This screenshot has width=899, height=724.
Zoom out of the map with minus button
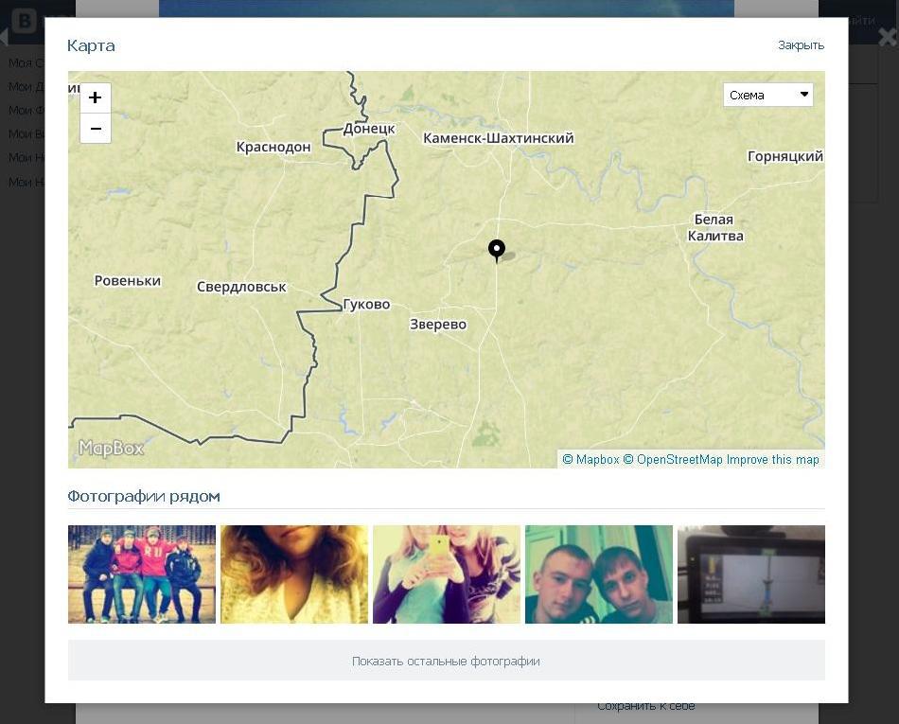(x=95, y=129)
